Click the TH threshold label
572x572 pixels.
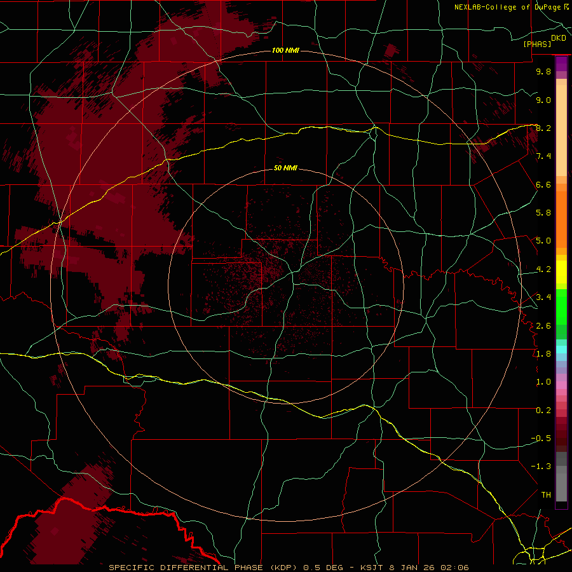tap(546, 495)
